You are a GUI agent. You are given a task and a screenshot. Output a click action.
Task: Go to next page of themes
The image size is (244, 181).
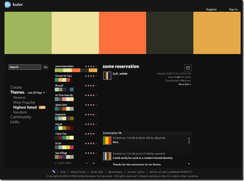point(87,163)
